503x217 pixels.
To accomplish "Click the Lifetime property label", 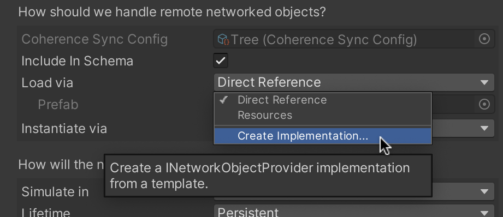I will (x=45, y=212).
